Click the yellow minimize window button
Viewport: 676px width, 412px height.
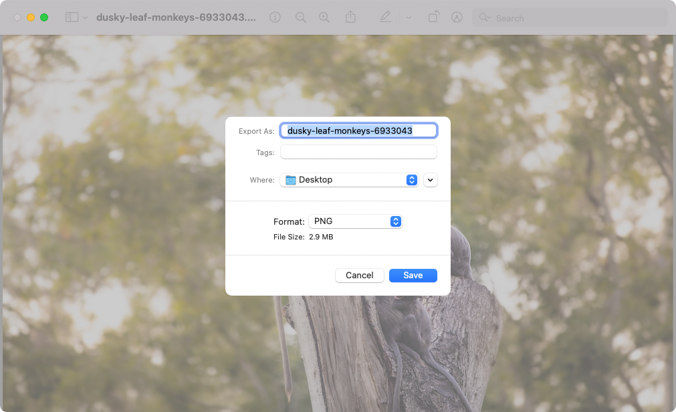click(31, 17)
